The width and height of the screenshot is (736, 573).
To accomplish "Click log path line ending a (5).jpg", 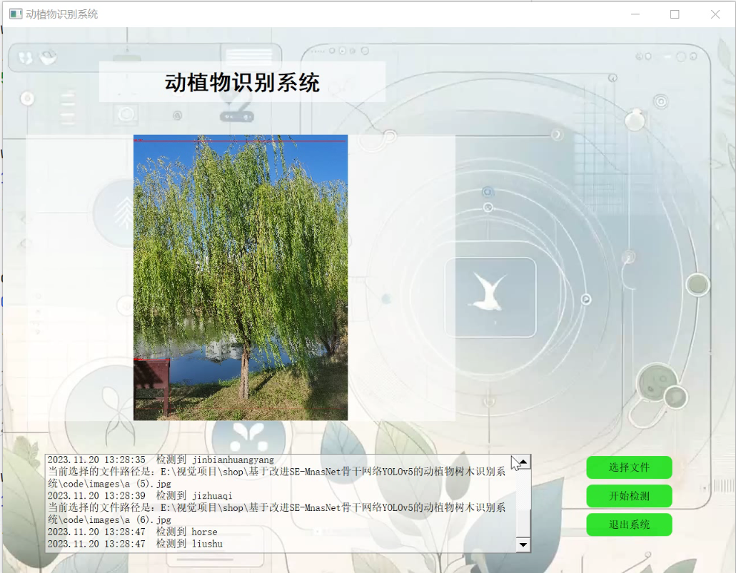I will (276, 477).
